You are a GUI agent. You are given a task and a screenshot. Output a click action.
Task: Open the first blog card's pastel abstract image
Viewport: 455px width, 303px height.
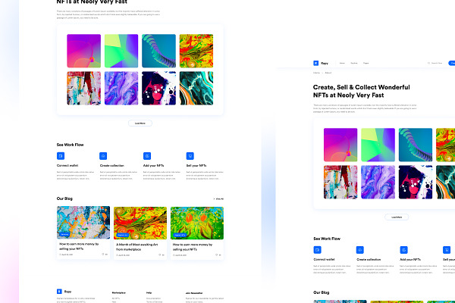[83, 223]
